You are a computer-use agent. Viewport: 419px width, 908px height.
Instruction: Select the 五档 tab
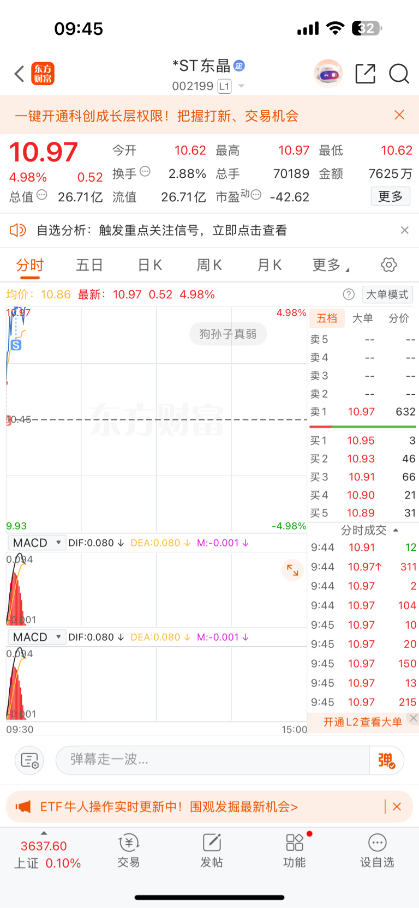point(327,318)
